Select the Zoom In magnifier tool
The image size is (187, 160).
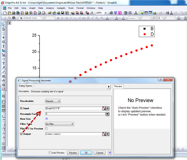tap(3, 29)
